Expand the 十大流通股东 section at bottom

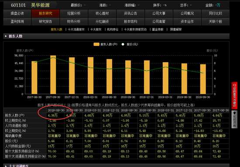coord(6,166)
